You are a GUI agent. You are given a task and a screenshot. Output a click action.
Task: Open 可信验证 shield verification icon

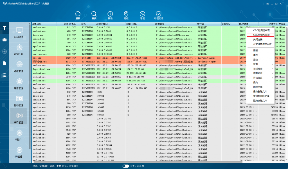pos(159,15)
